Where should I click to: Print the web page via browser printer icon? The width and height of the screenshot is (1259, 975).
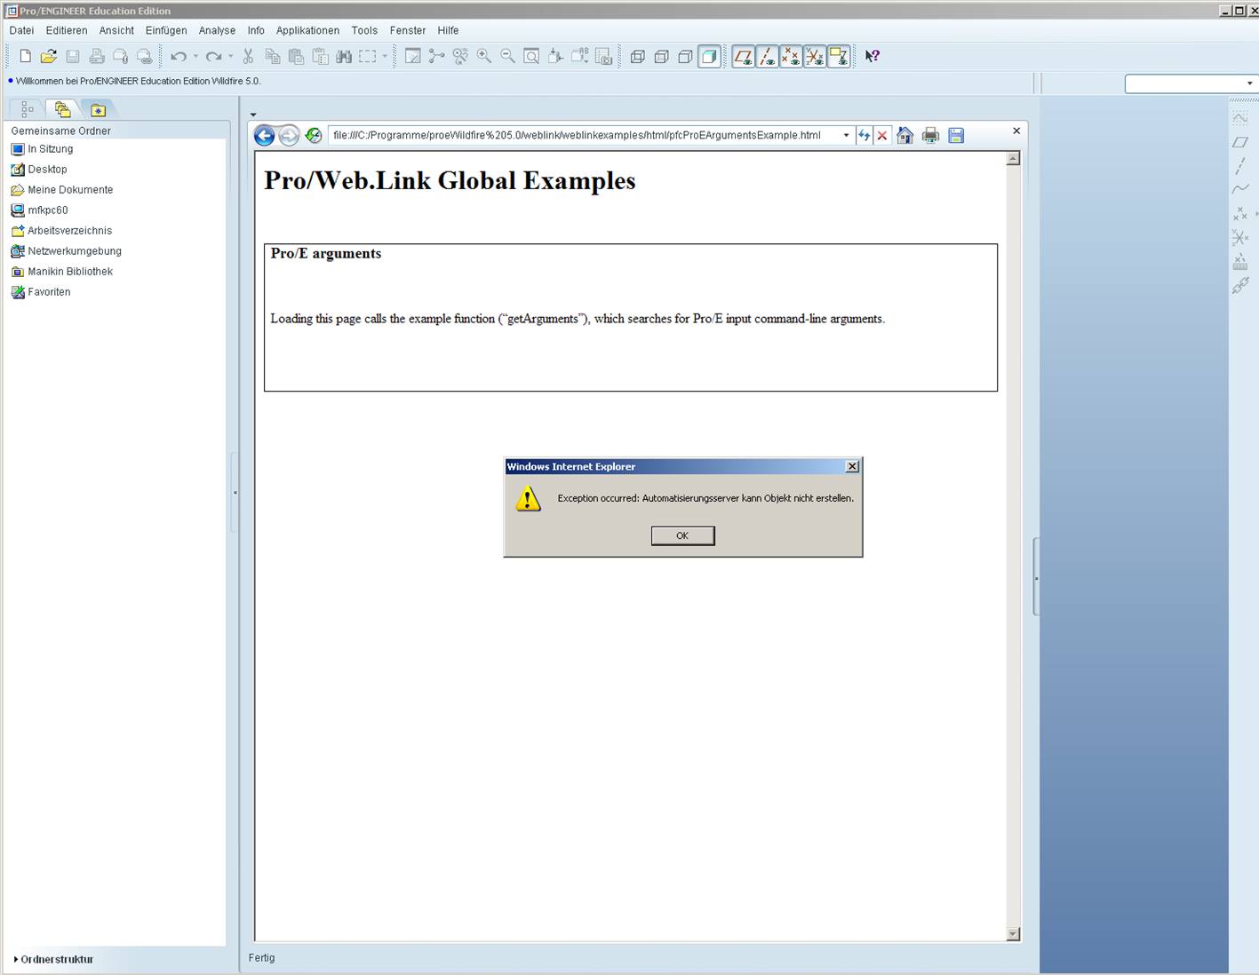[930, 135]
